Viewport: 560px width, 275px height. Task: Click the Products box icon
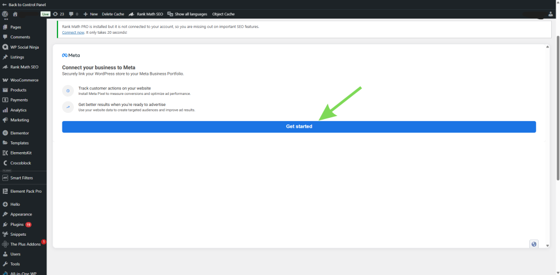5,90
